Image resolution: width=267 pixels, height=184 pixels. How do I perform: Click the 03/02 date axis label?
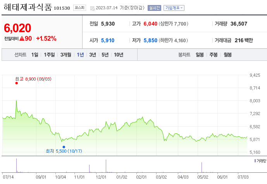pos(161,177)
